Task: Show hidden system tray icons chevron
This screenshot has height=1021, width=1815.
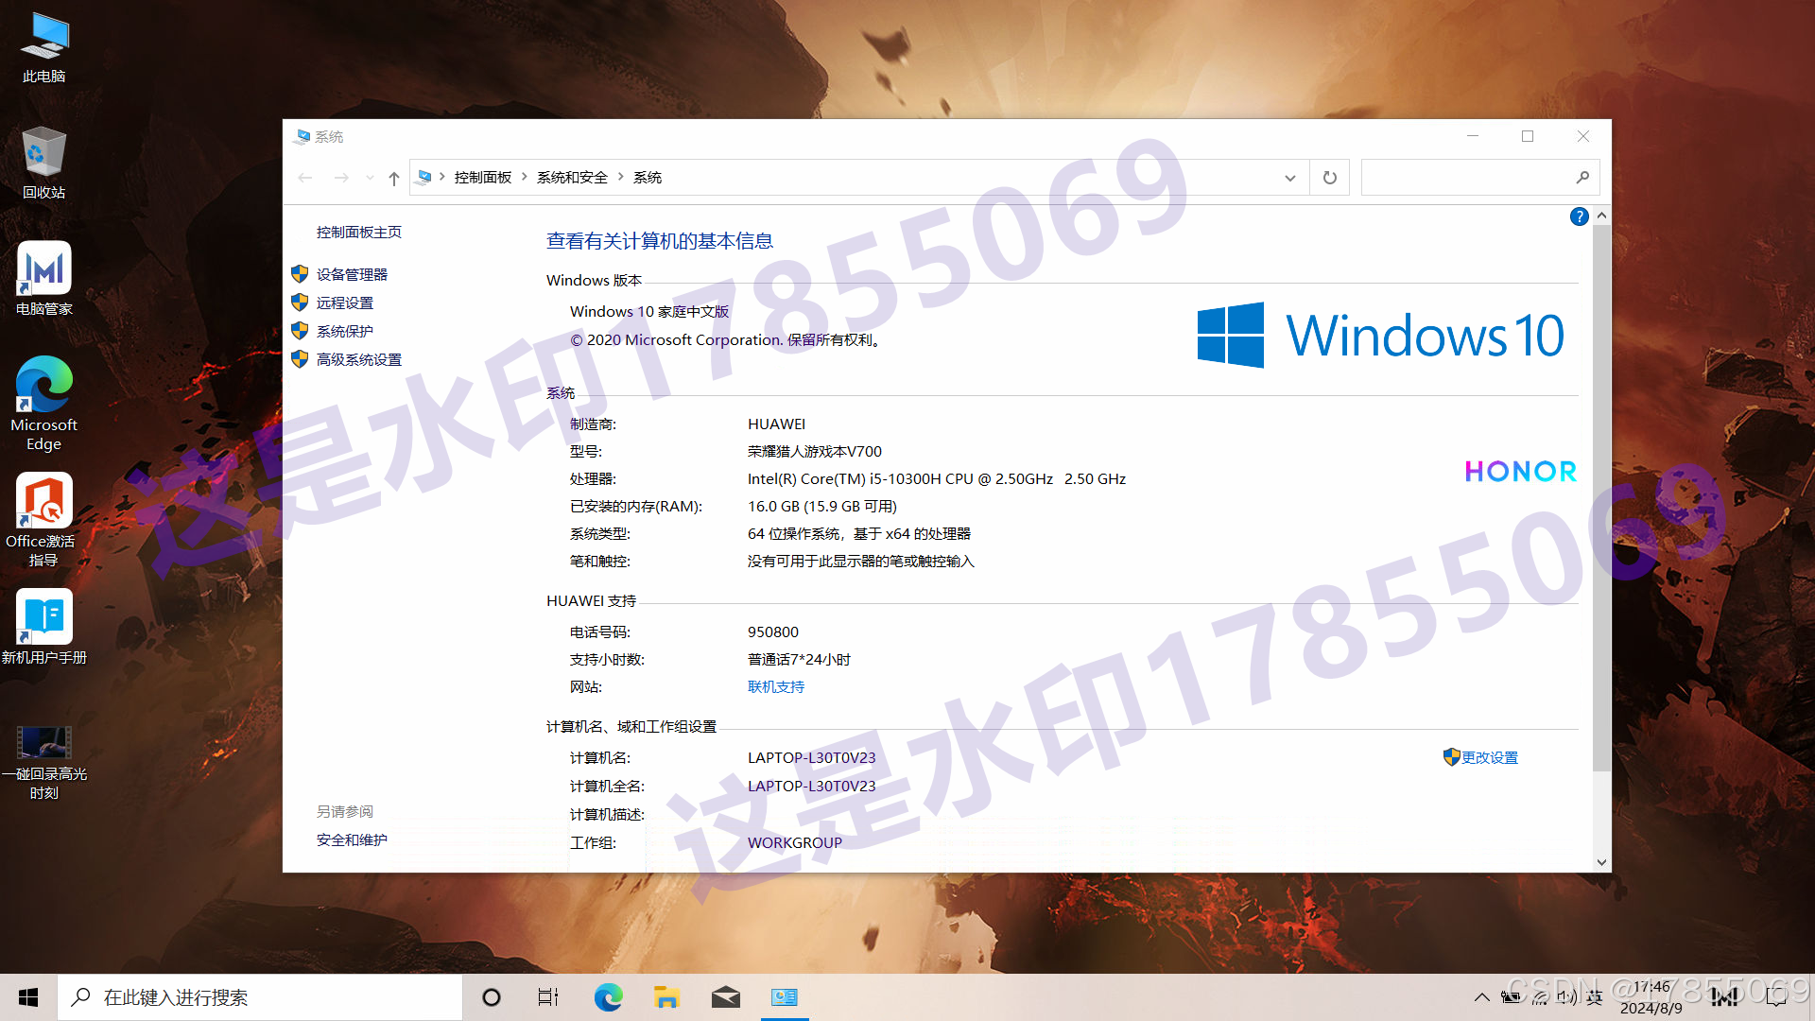Action: click(1481, 997)
